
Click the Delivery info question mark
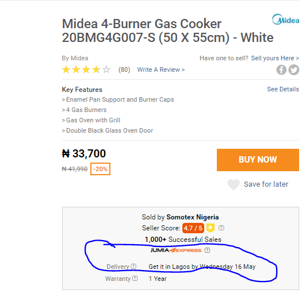(133, 266)
